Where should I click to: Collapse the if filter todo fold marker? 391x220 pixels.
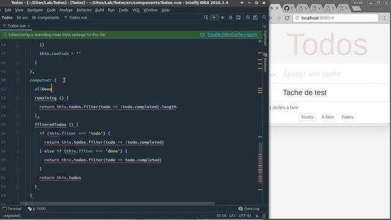[x=18, y=133]
